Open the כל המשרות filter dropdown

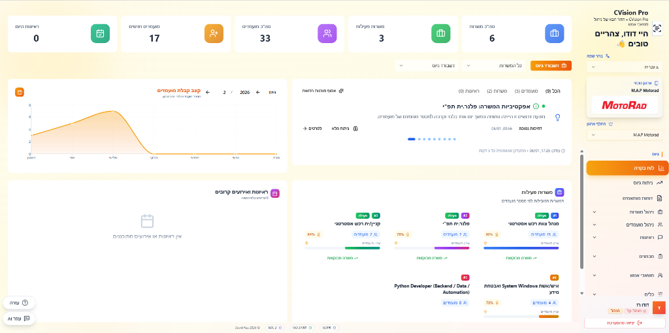coord(494,66)
